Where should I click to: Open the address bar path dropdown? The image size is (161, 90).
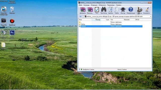coord(151,16)
